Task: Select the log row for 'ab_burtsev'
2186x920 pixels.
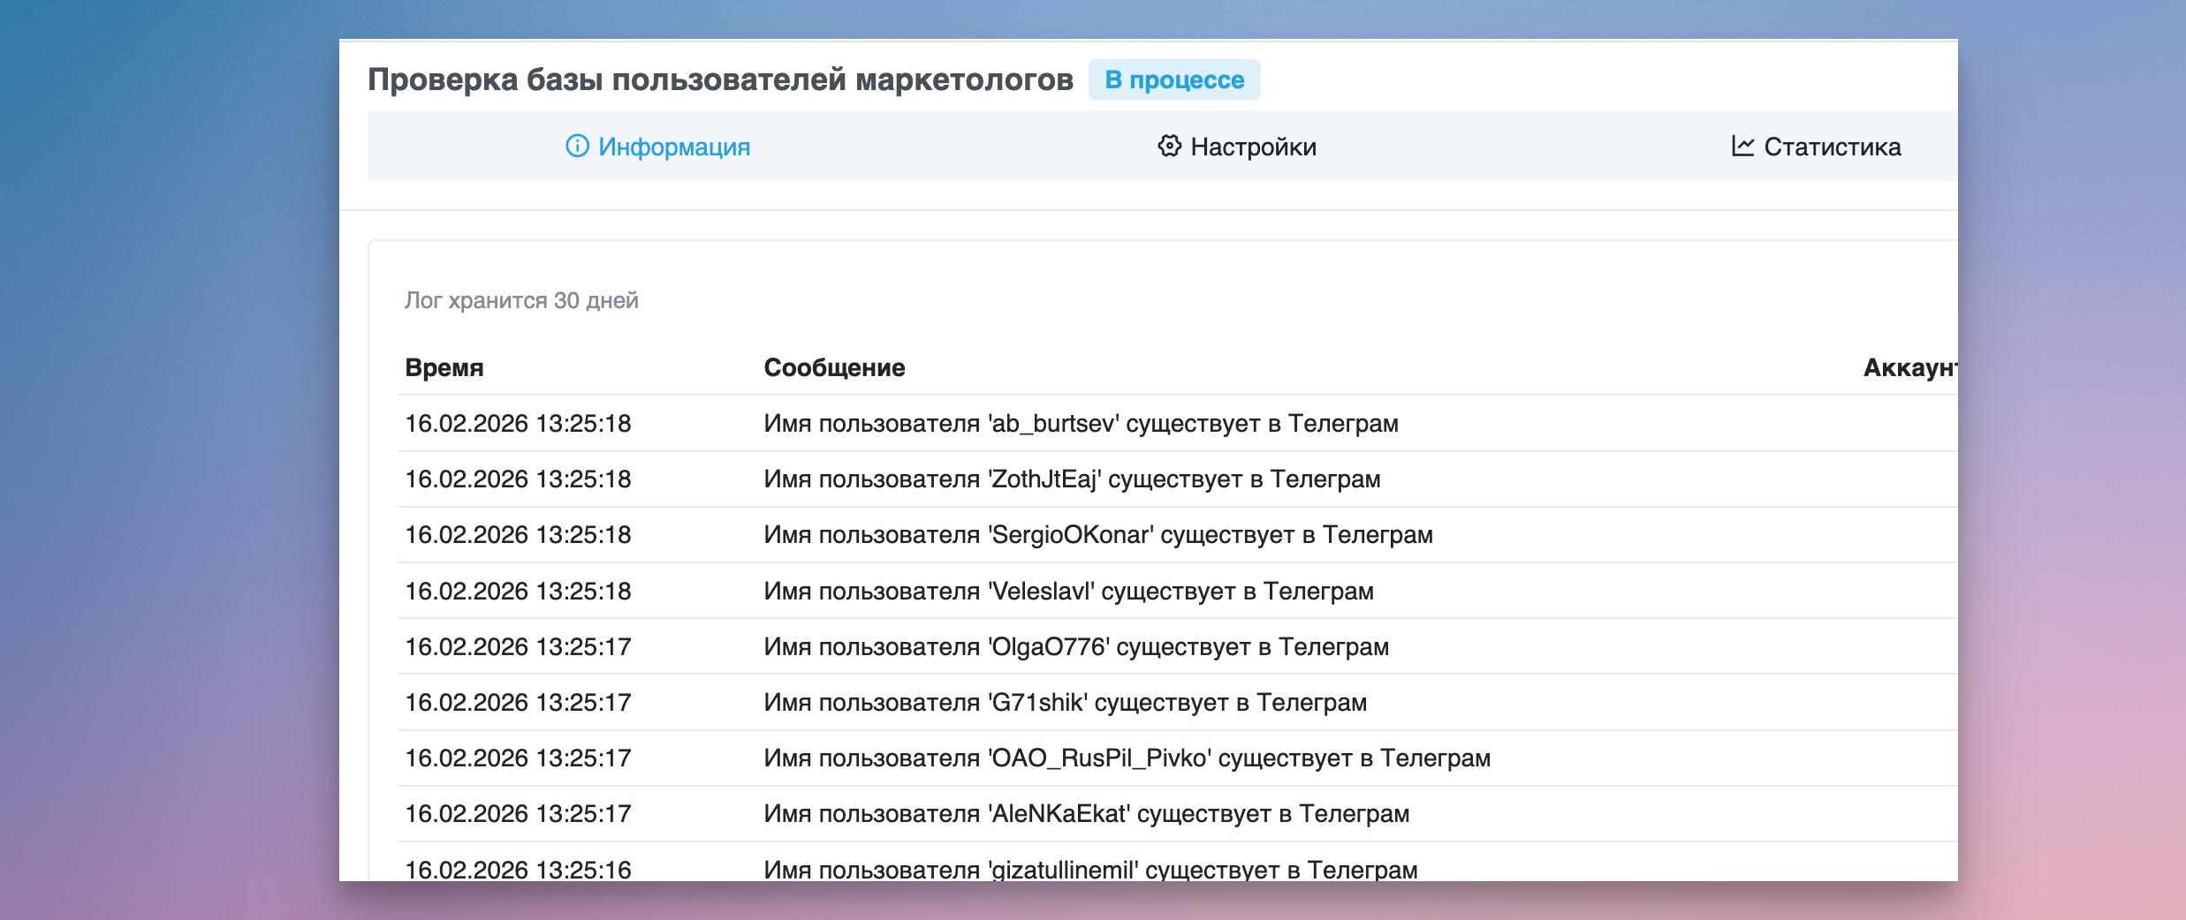Action: (1080, 424)
